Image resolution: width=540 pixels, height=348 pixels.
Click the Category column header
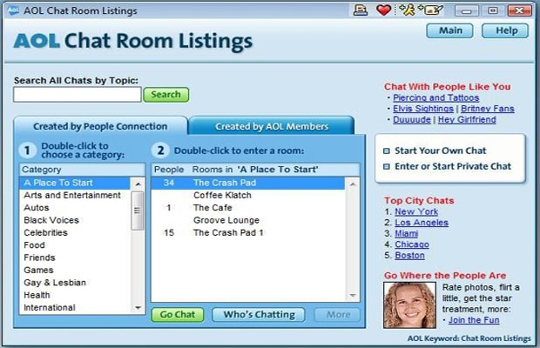coord(83,170)
